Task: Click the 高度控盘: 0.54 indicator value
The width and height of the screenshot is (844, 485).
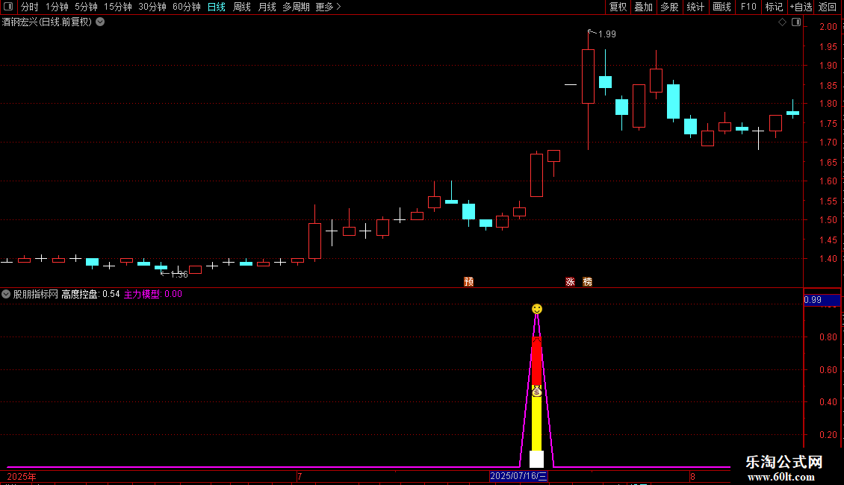Action: (90, 294)
